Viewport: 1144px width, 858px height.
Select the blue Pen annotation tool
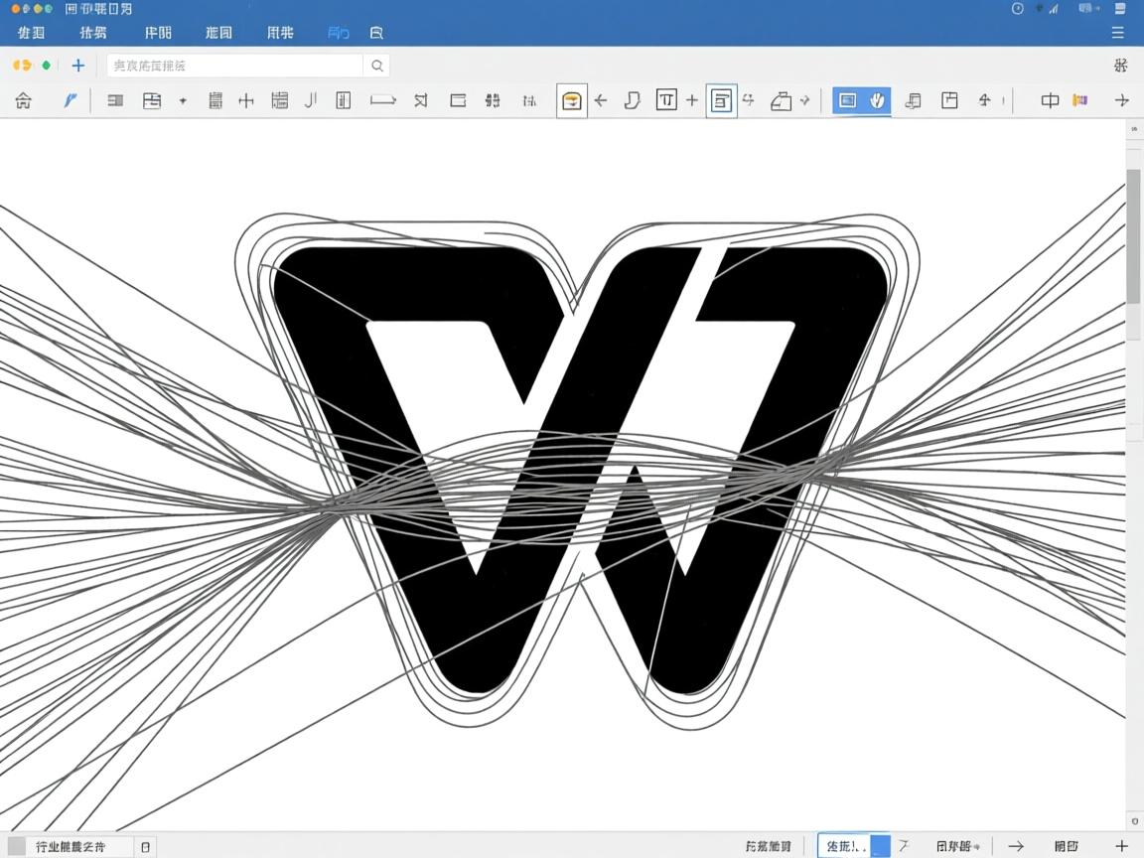coord(70,100)
